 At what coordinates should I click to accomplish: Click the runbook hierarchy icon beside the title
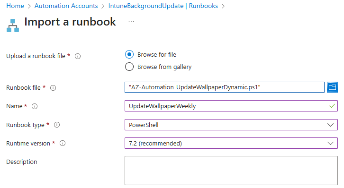tap(13, 26)
